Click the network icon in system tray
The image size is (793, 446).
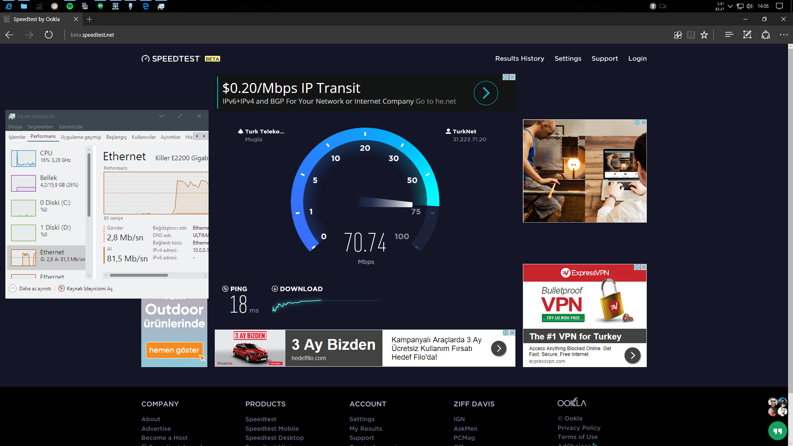[740, 6]
